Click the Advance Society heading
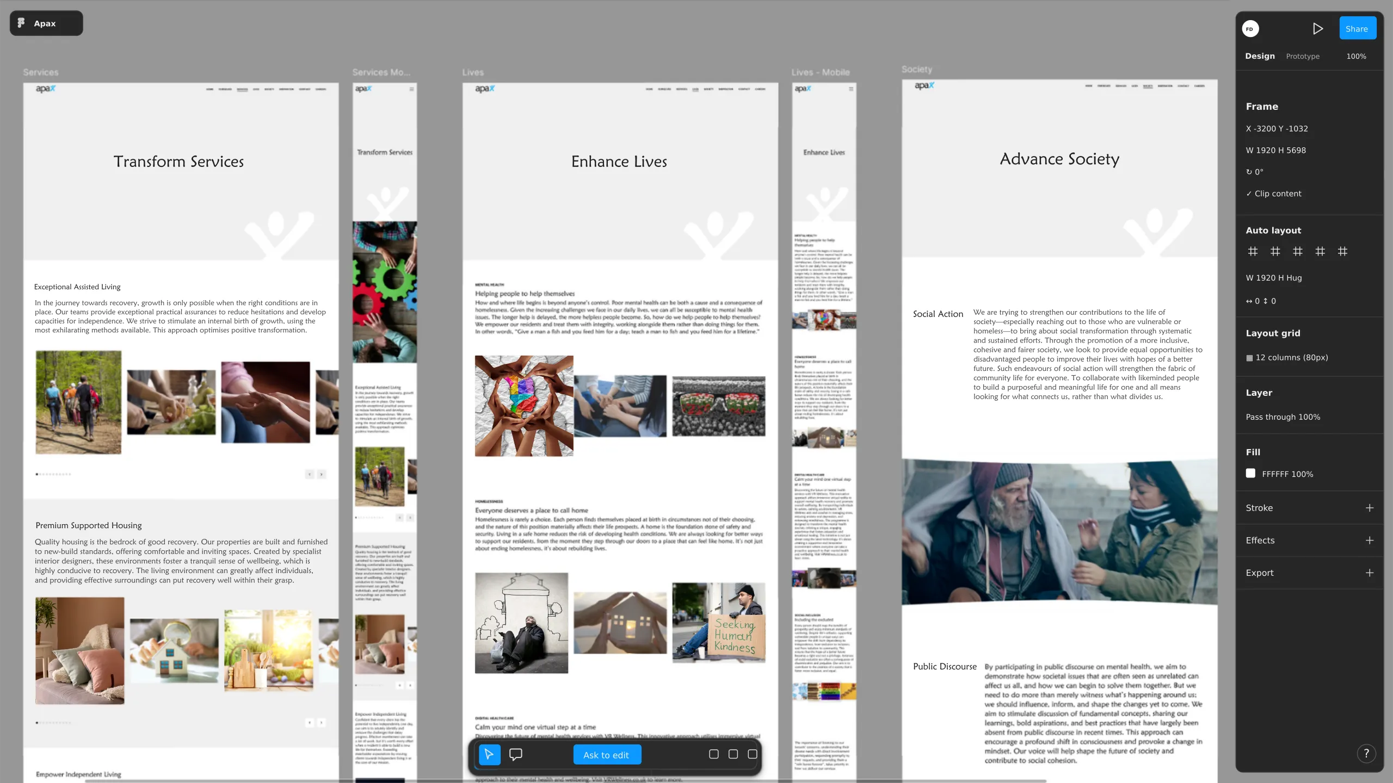The image size is (1393, 783). click(x=1059, y=159)
